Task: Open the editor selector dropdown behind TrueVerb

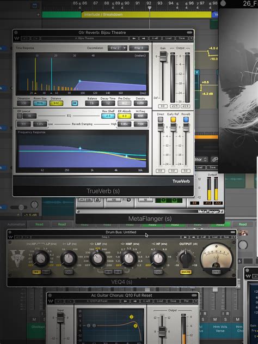Action: [x=201, y=160]
